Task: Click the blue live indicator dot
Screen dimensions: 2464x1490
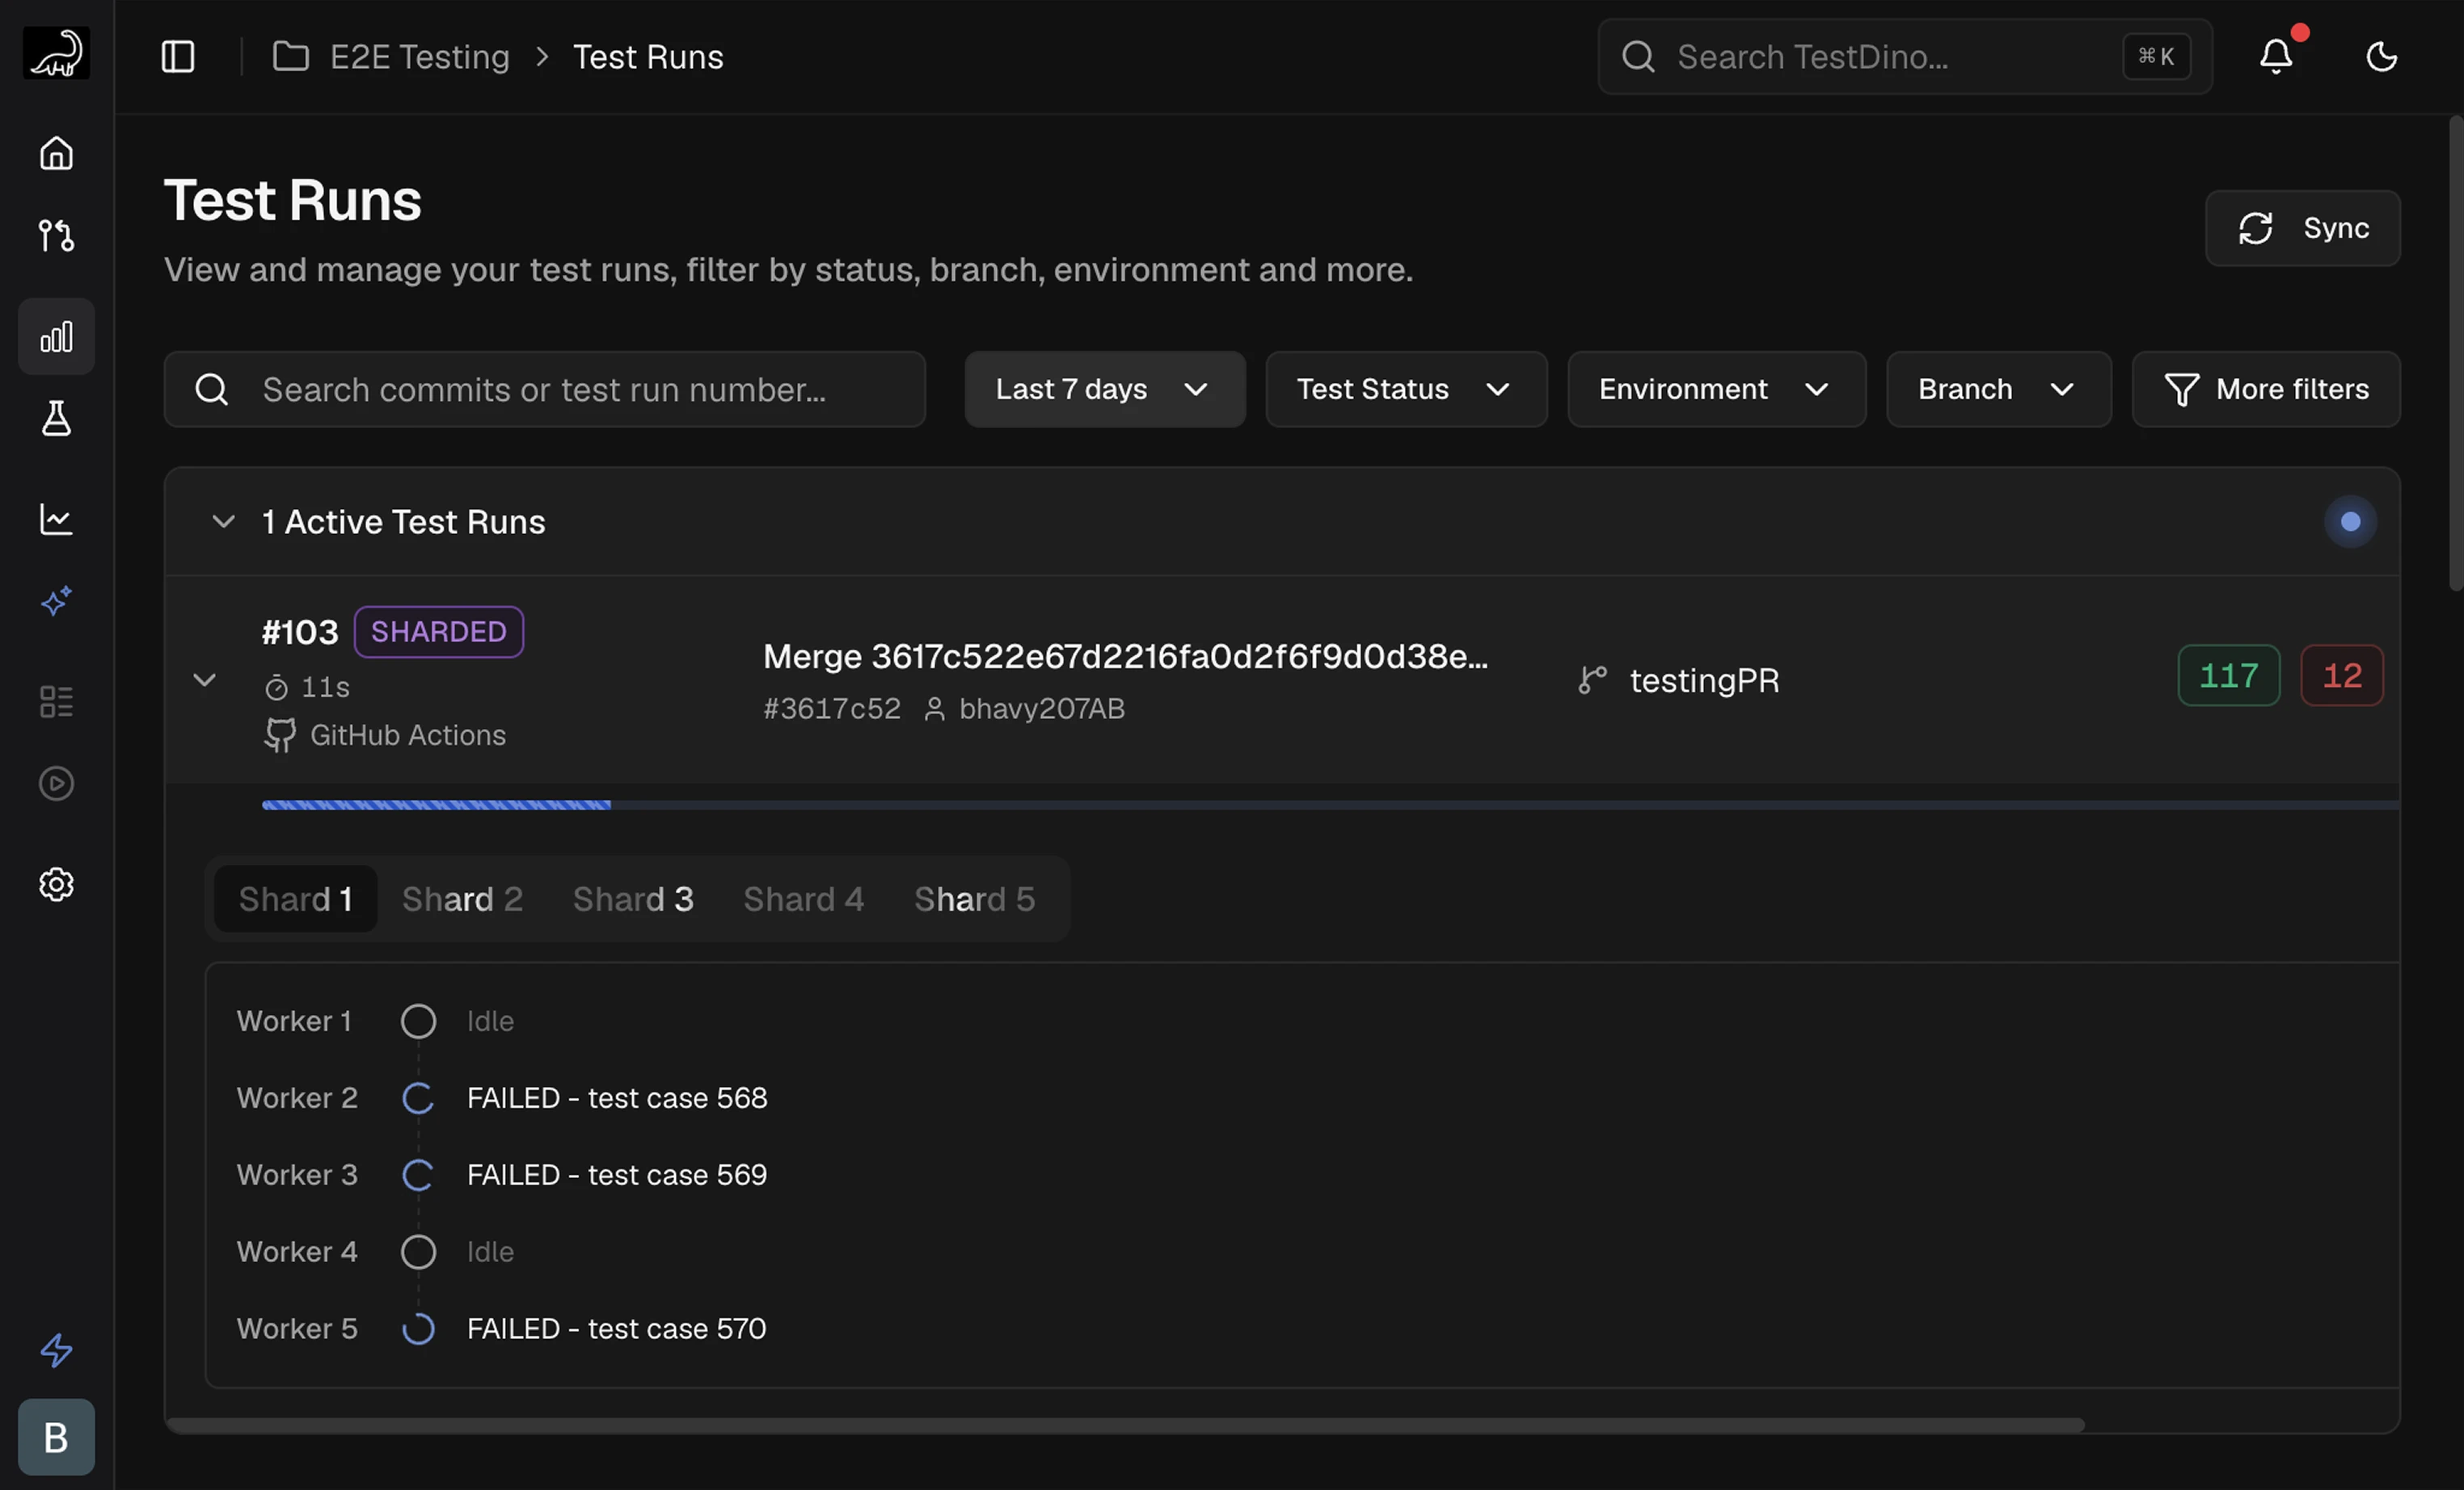Action: coord(2351,522)
